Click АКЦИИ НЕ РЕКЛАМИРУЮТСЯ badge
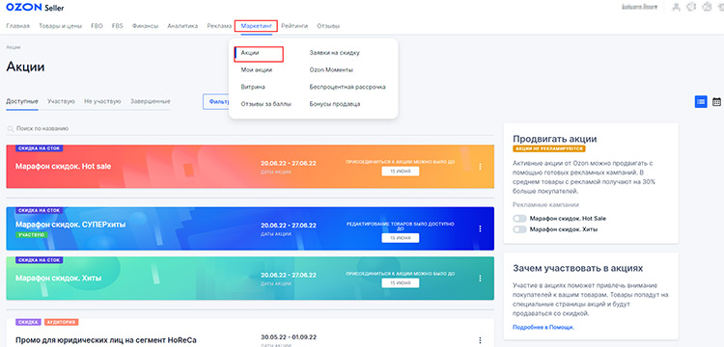 [549, 148]
